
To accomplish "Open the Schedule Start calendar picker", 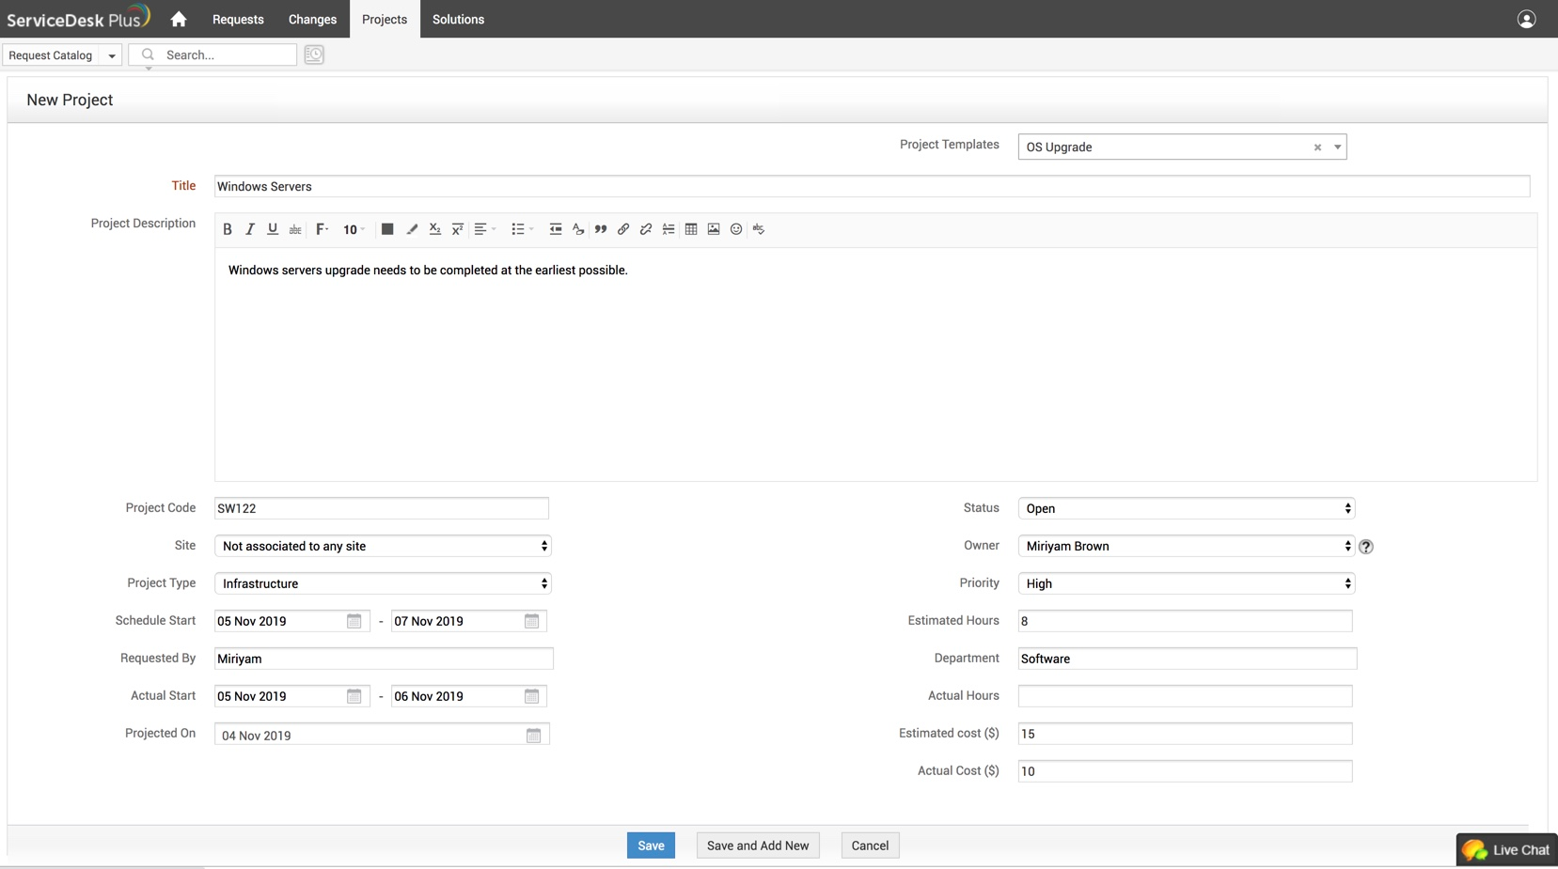I will 354,621.
